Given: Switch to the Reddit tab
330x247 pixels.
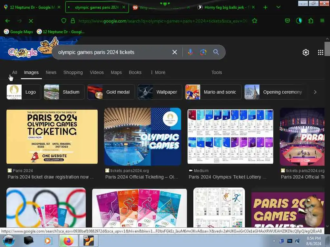Looking at the screenshot, I should click(x=161, y=7).
